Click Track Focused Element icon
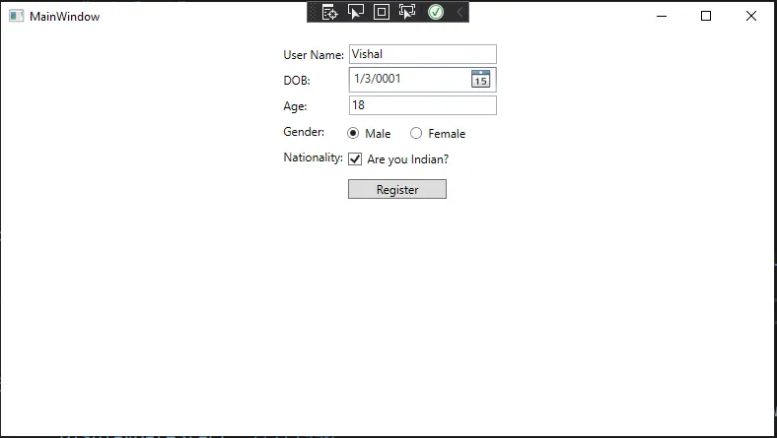The width and height of the screenshot is (777, 438). [x=407, y=12]
